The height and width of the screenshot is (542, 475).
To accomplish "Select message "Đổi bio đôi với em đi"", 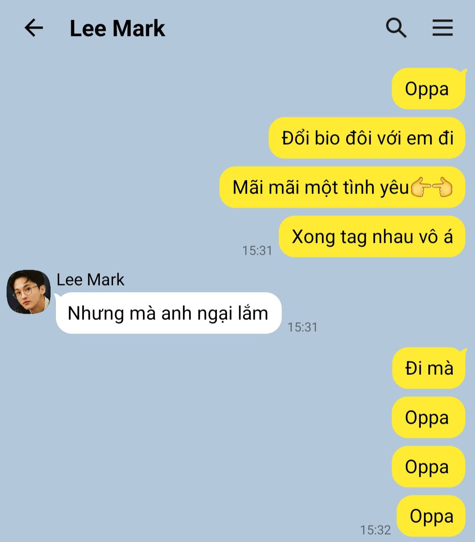I will 367,138.
